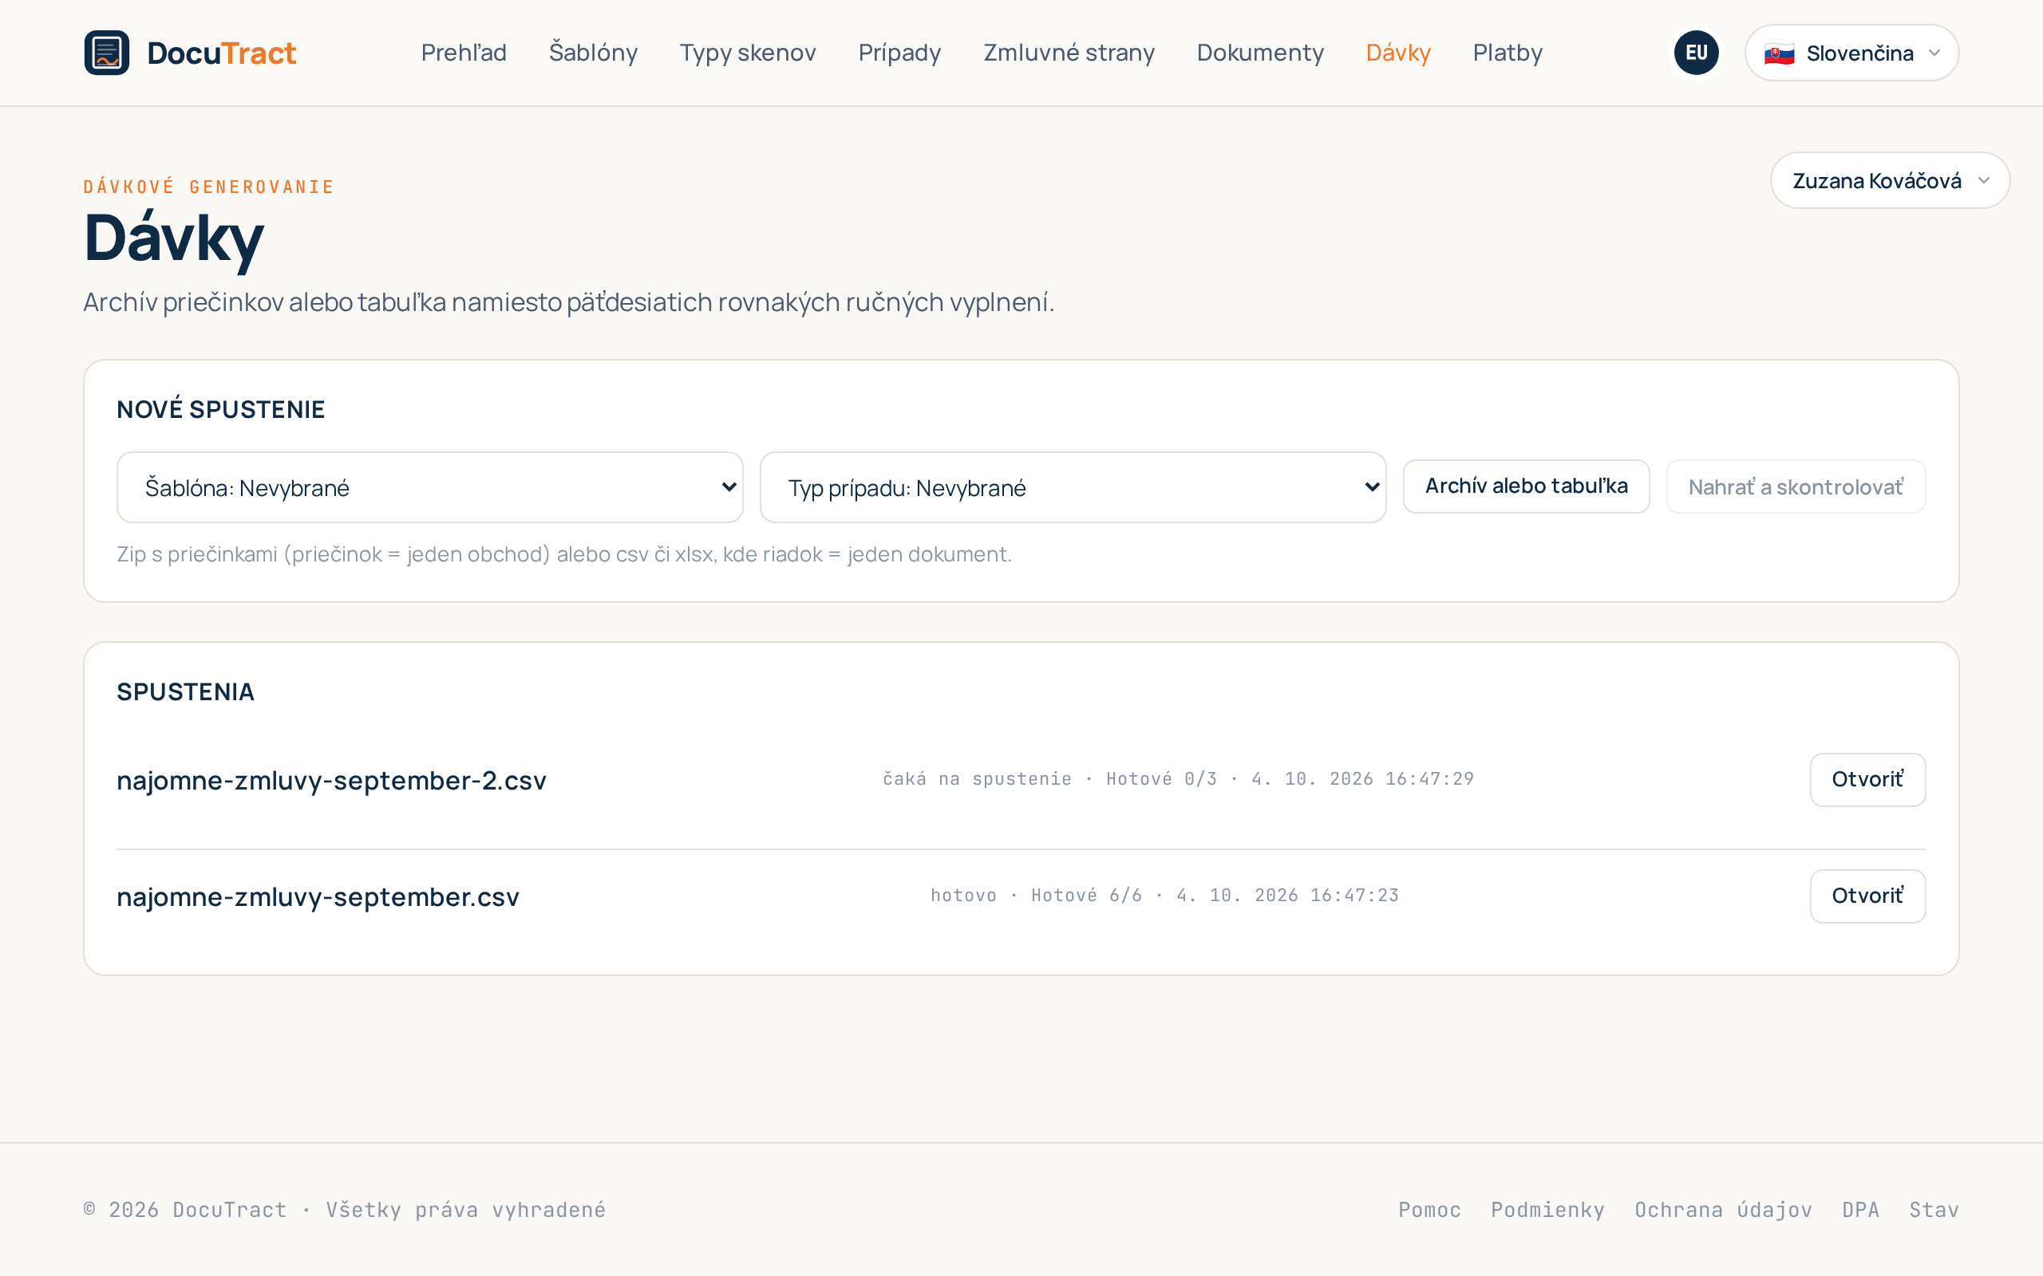Navigate to Prípady
The image size is (2043, 1276).
pos(899,53)
